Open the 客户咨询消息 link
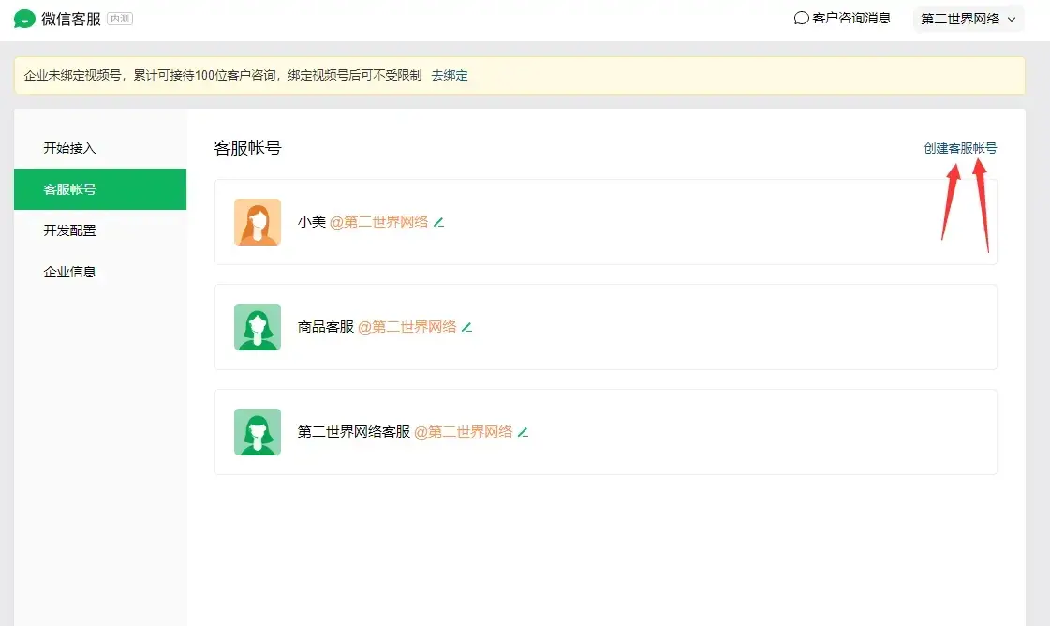This screenshot has height=626, width=1050. tap(851, 19)
